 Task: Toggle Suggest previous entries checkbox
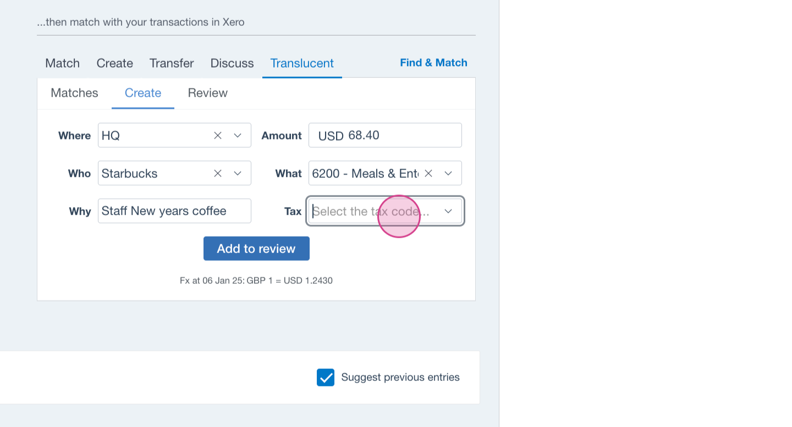(x=326, y=378)
